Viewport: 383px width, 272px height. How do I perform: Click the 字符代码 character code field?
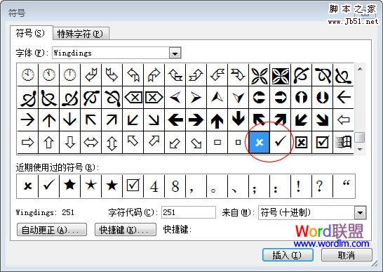coord(189,212)
